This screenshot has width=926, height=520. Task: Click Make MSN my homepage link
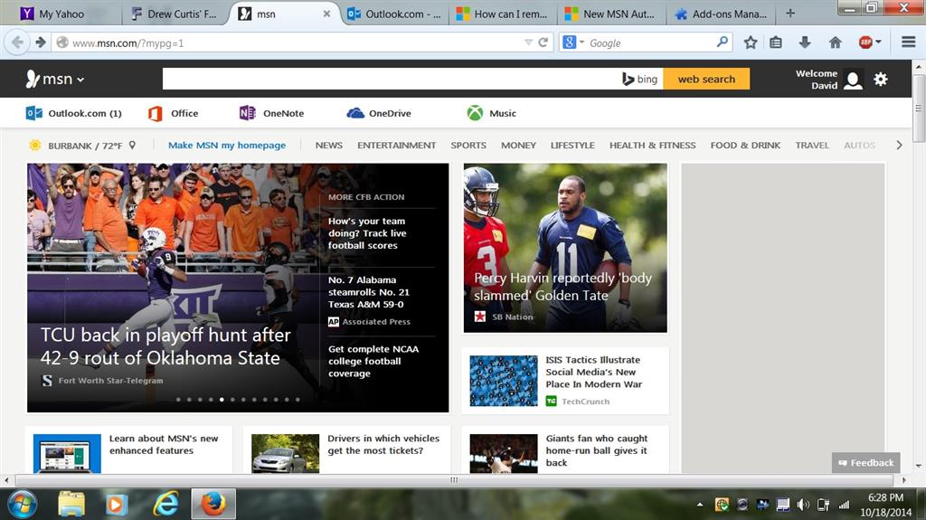(227, 145)
